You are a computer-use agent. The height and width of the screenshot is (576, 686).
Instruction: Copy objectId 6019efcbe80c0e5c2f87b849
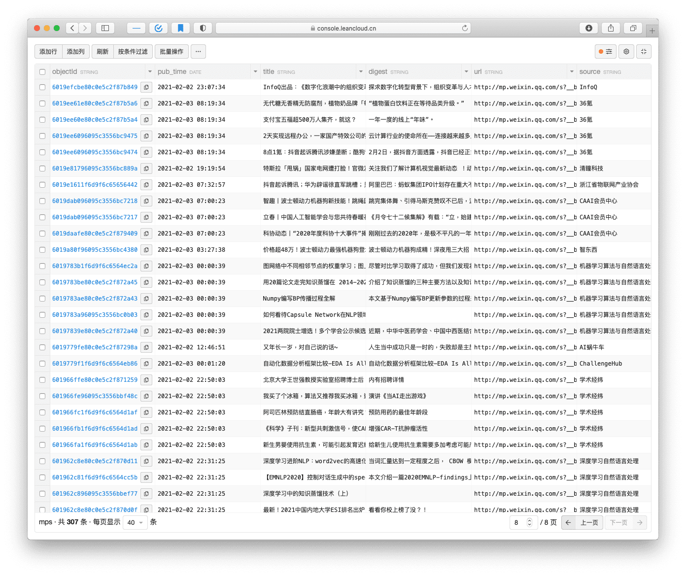pyautogui.click(x=146, y=87)
